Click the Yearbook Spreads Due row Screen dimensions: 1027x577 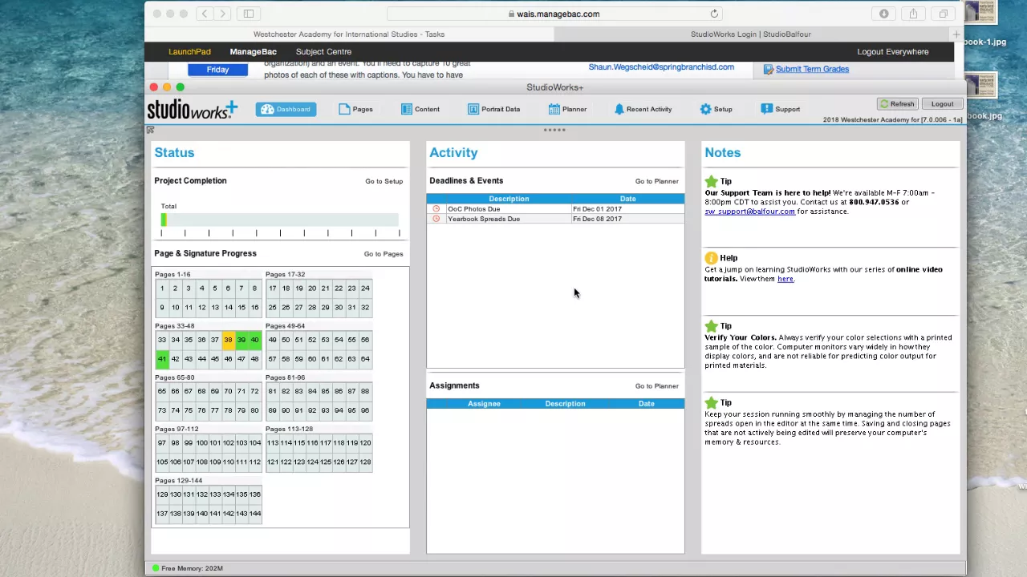coord(555,219)
